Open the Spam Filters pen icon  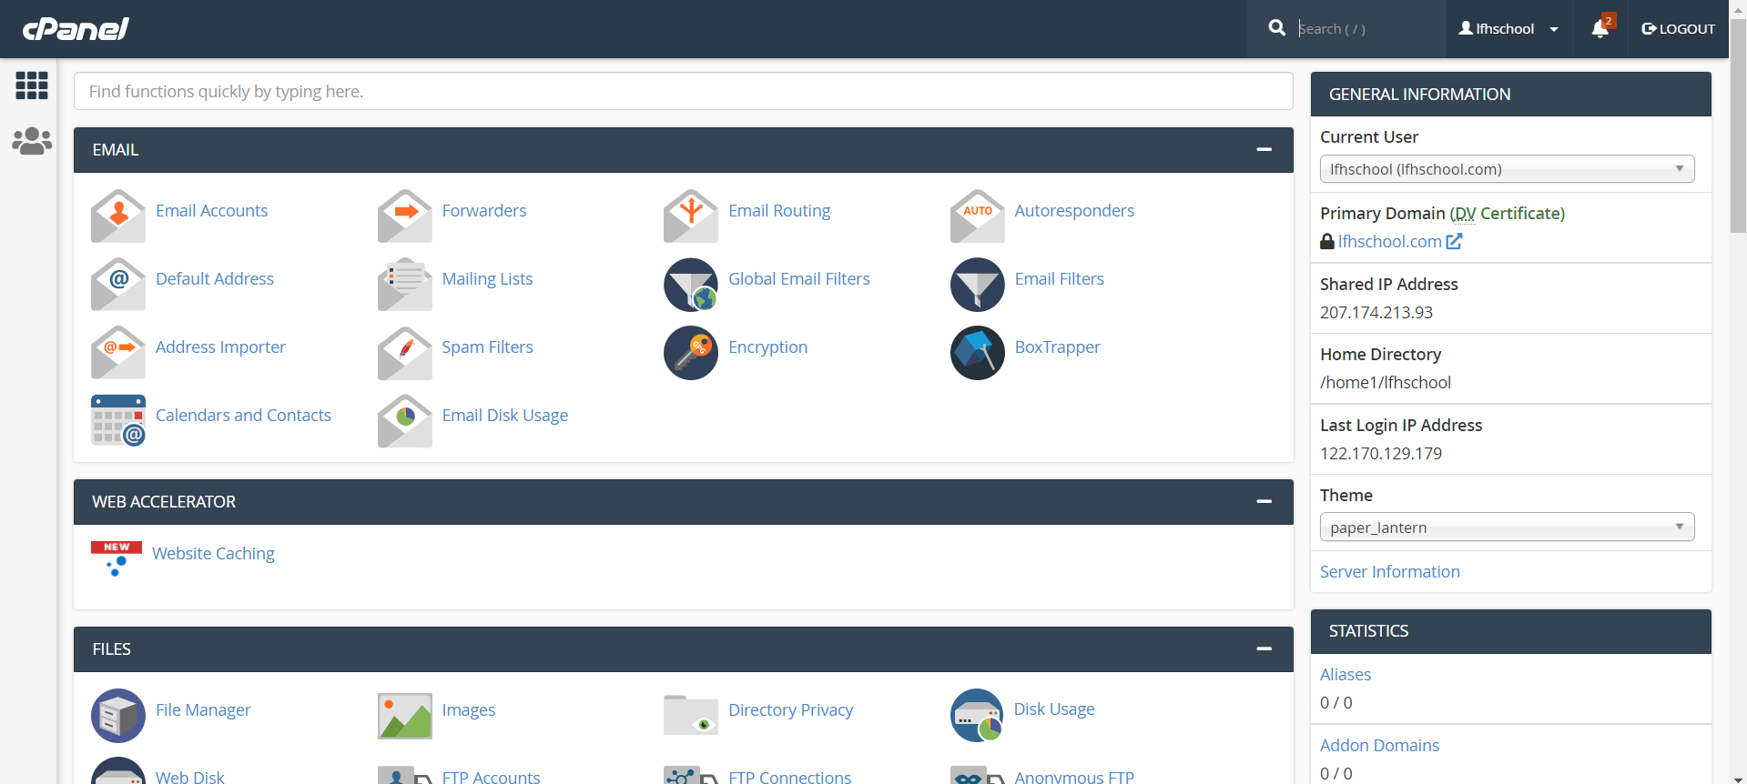[405, 352]
